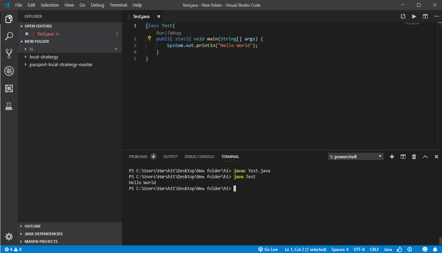Click the info circle status bar icon
Image resolution: width=442 pixels, height=253 pixels.
pyautogui.click(x=410, y=249)
